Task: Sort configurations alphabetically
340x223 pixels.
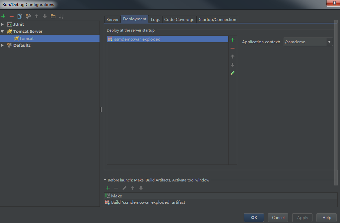Action: click(61, 16)
